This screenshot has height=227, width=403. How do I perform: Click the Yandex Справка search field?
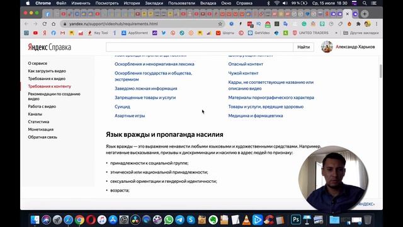tap(200, 47)
